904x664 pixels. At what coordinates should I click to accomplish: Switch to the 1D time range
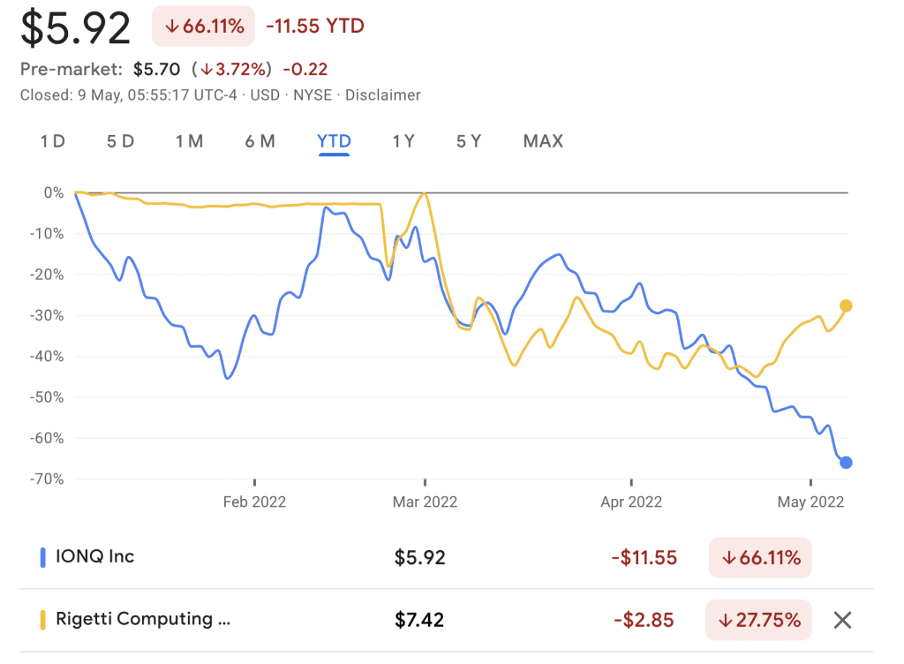pos(51,141)
